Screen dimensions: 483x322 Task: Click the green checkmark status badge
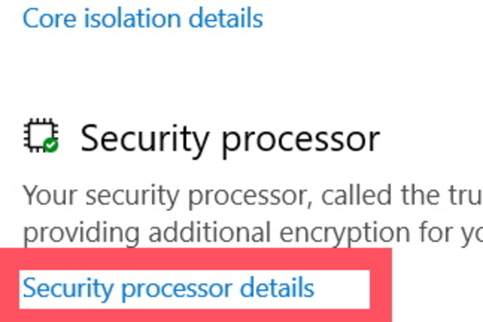52,147
